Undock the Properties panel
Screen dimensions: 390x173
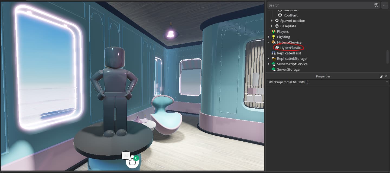pyautogui.click(x=381, y=76)
